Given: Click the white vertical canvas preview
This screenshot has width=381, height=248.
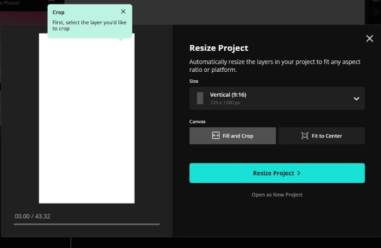Looking at the screenshot, I should click(x=87, y=118).
